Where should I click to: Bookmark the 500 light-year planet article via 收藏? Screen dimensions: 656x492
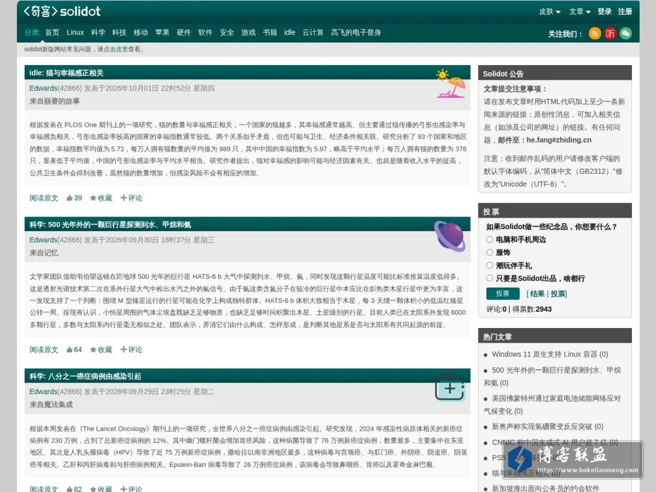[101, 349]
